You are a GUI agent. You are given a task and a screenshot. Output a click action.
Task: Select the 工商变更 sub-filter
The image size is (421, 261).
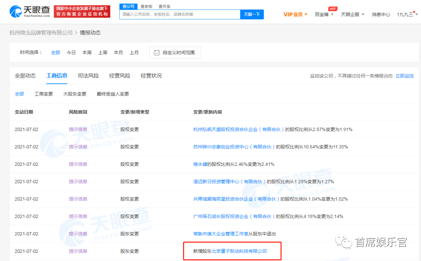point(44,94)
